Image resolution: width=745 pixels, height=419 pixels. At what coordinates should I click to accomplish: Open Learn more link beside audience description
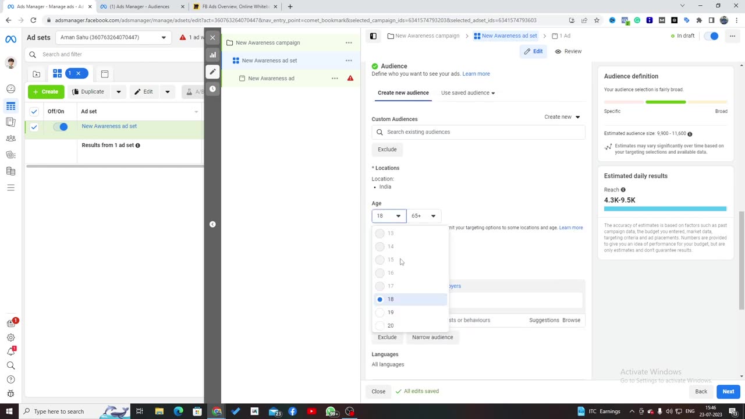(x=476, y=74)
